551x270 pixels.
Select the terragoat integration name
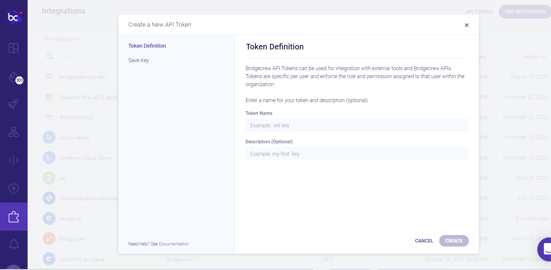point(70,219)
